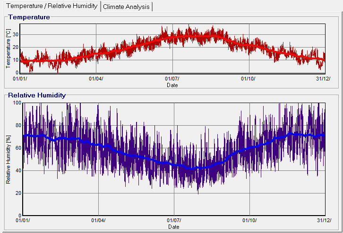Click the 40 value on the humidity axis
The height and width of the screenshot is (233, 343).
pyautogui.click(x=18, y=170)
